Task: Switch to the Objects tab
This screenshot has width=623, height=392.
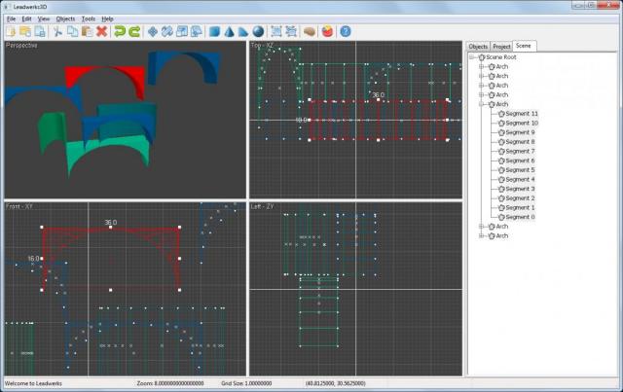Action: (x=478, y=46)
